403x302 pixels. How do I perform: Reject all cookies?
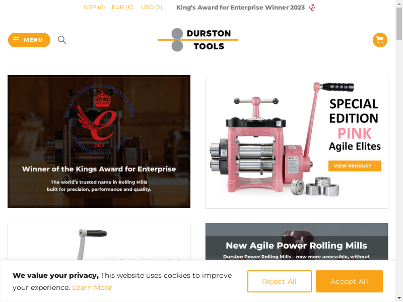(x=280, y=281)
